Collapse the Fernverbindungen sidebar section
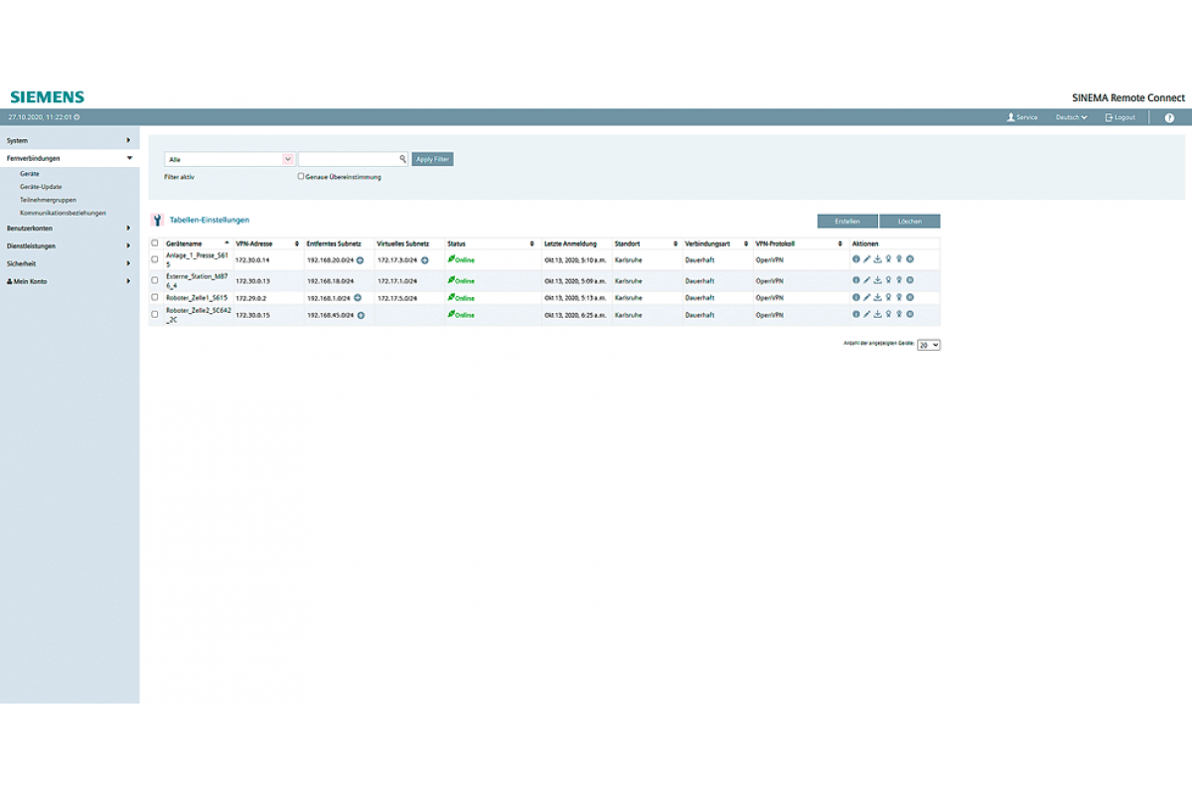 [70, 158]
